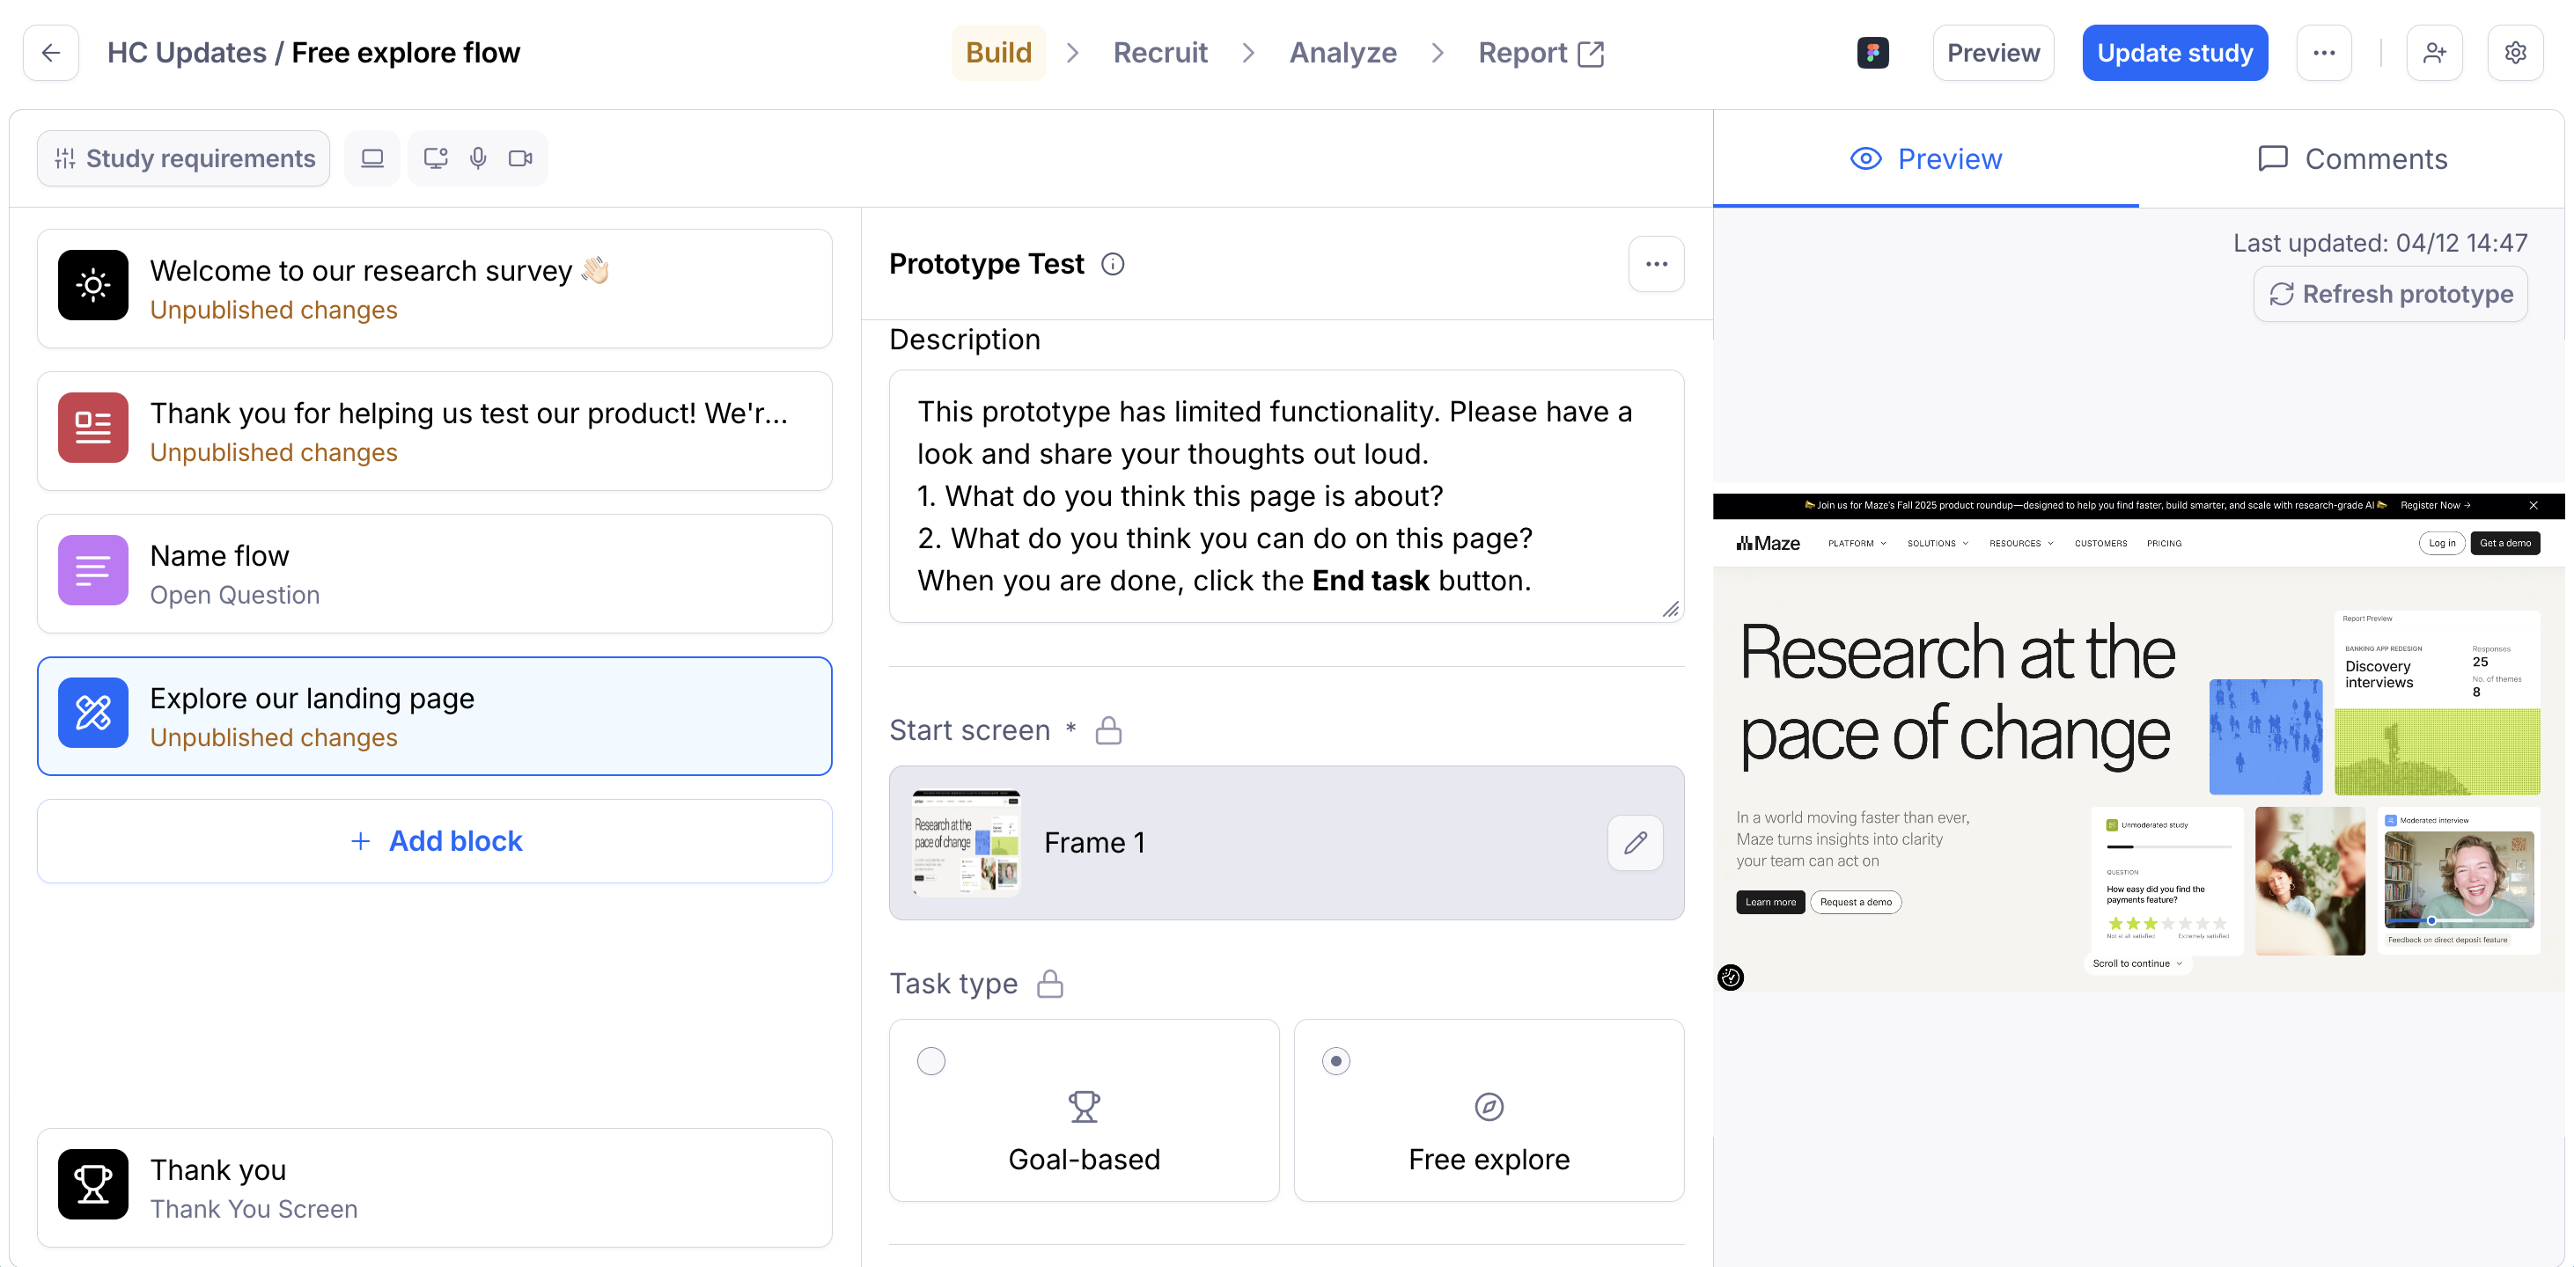
Task: Click the Welcome block sun icon
Action: tap(93, 286)
